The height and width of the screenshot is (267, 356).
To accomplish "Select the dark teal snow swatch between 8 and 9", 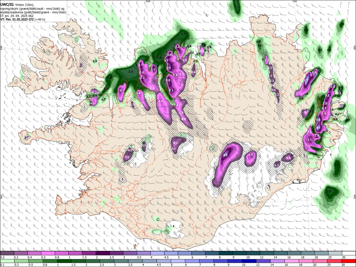I will coord(225,253).
